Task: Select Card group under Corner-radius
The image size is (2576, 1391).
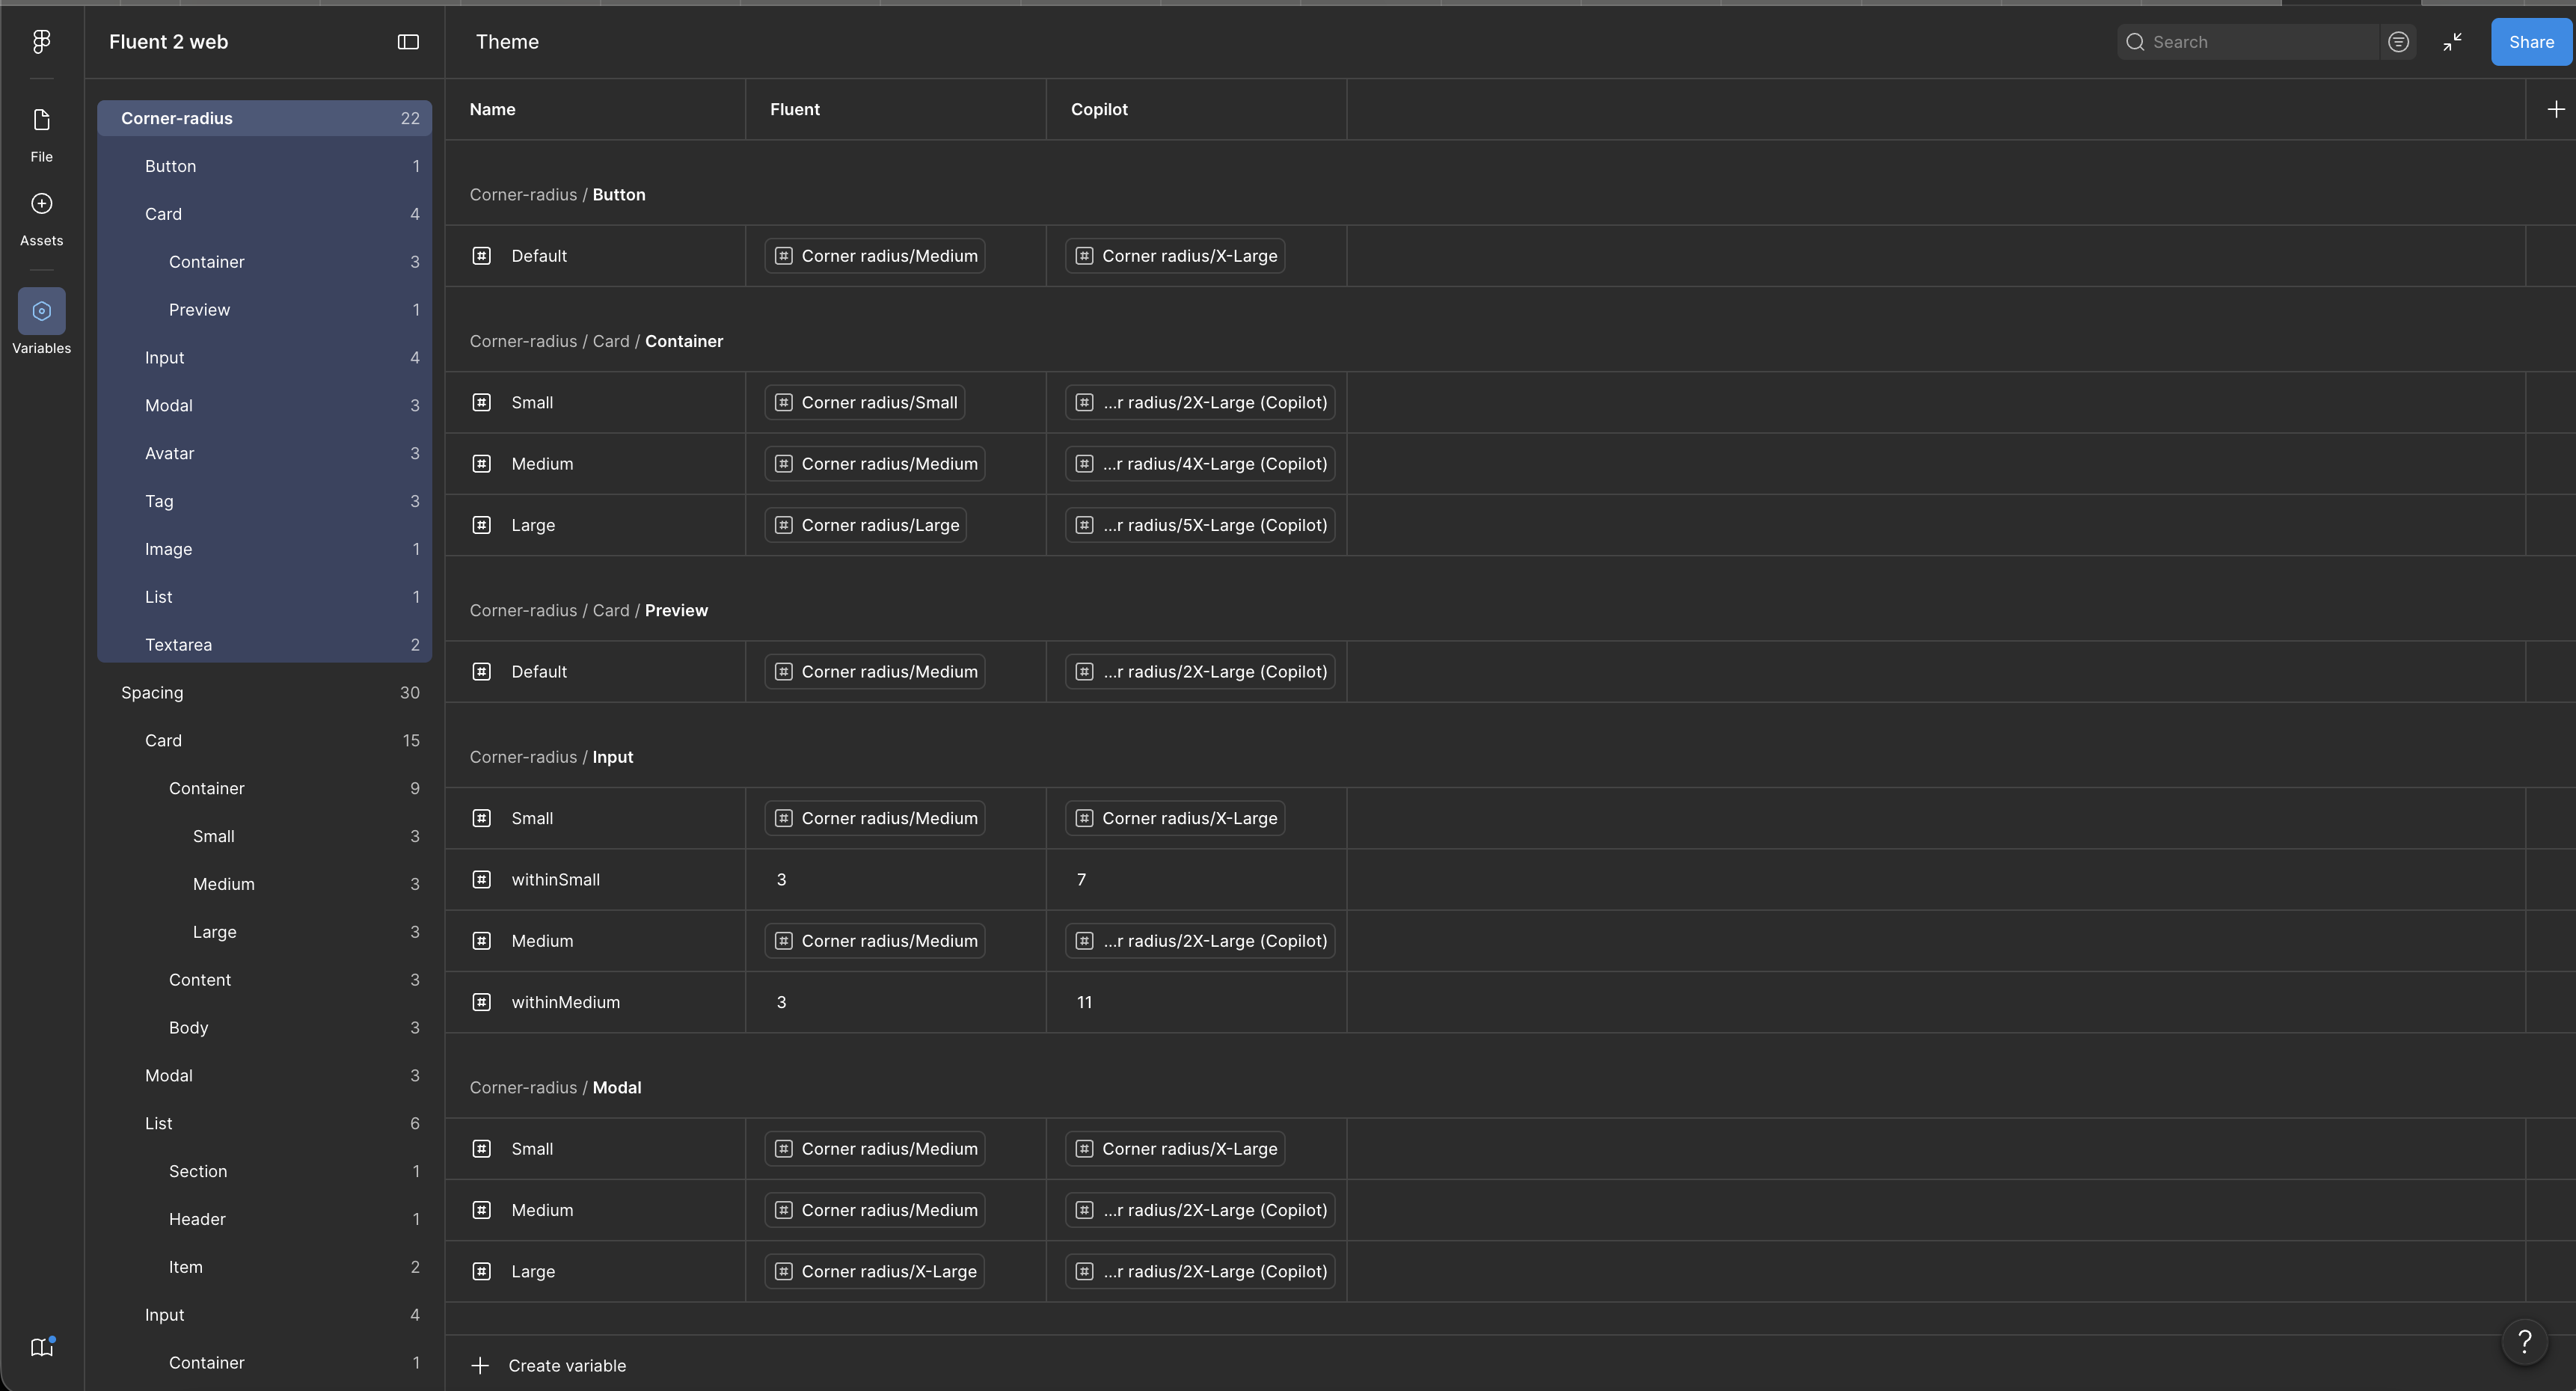Action: [264, 214]
